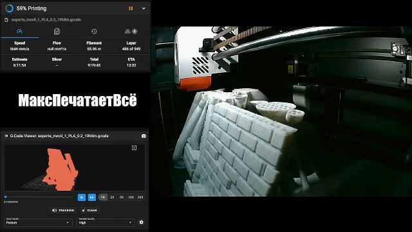Click the circular print progress indicator
Screen dimensions: 412x232
(10, 8)
